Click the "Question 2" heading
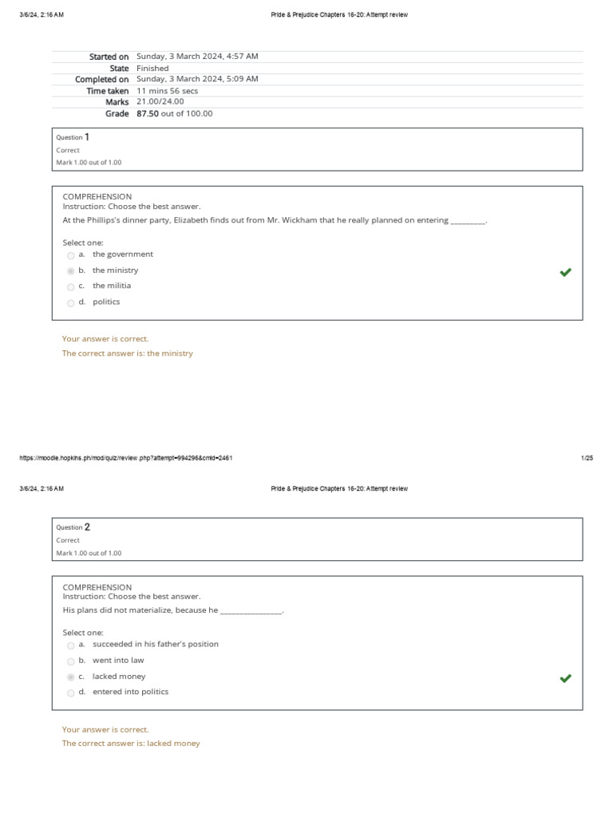Screen dimensions: 613x817 [x=73, y=527]
